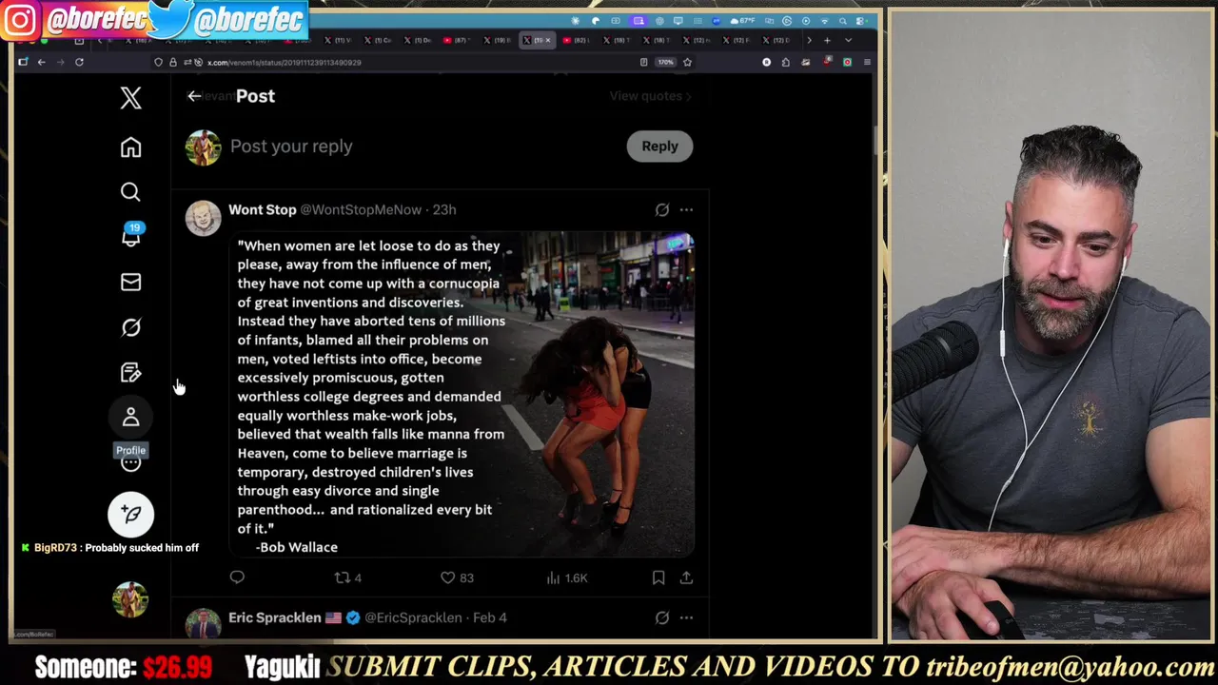The image size is (1218, 685).
Task: Open the View quotes link
Action: pos(650,96)
